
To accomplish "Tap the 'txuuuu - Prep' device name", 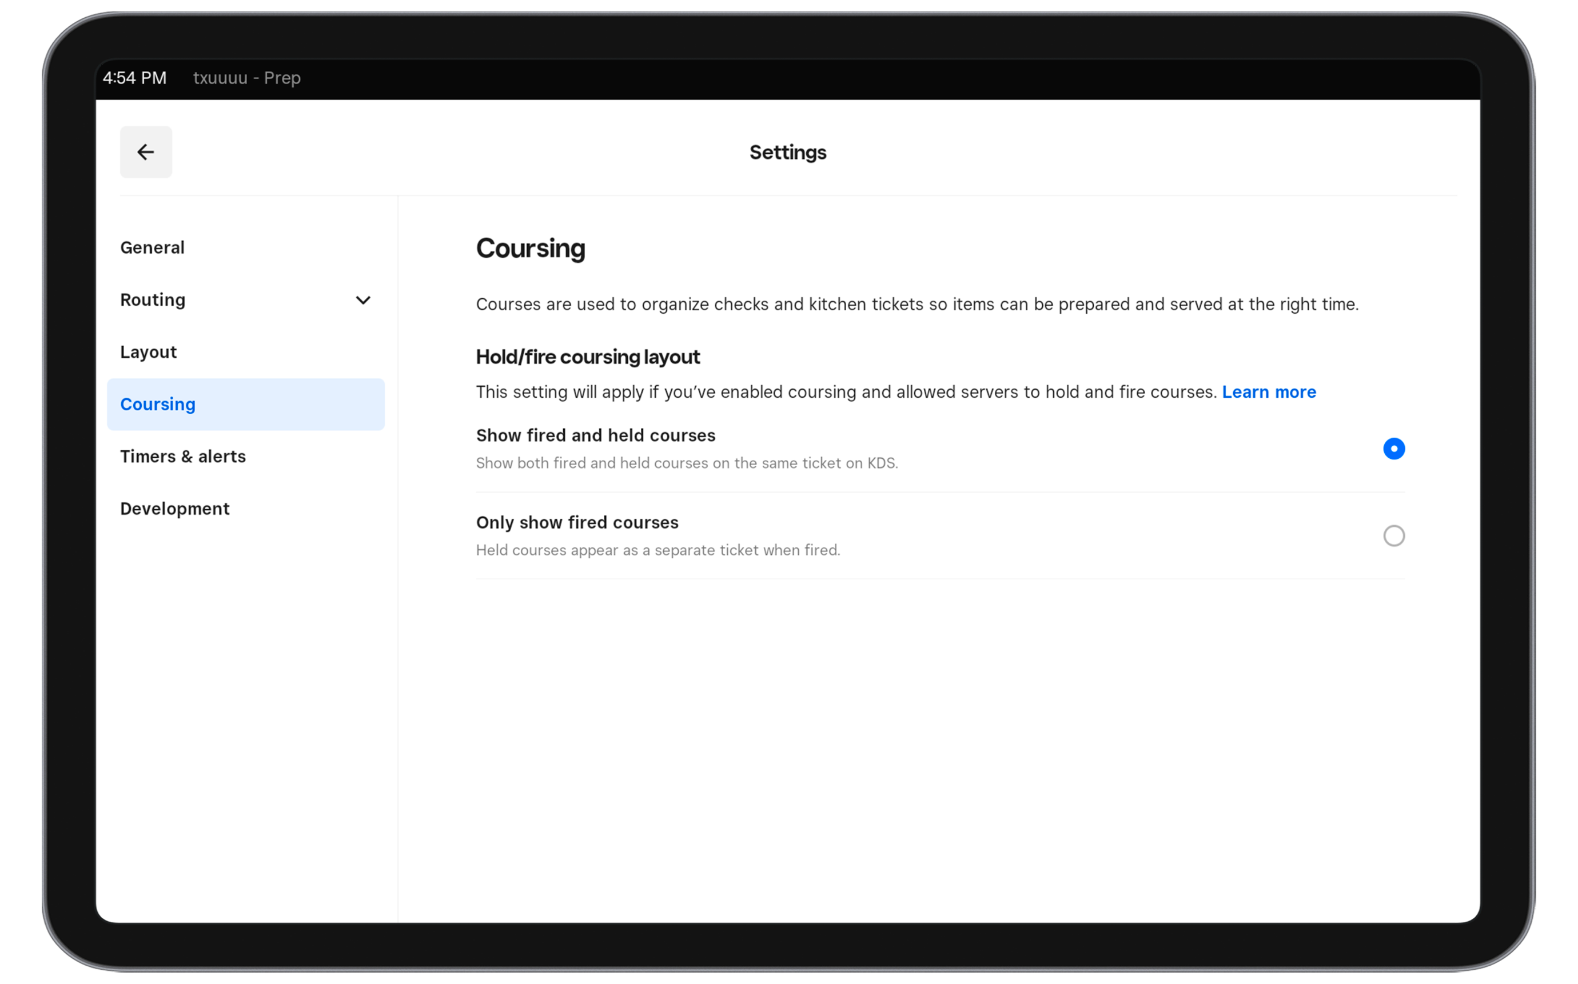I will 247,78.
